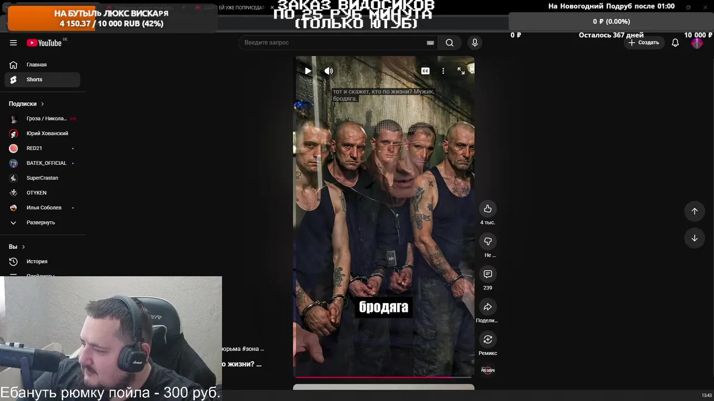Expand the Вы section header
The height and width of the screenshot is (401, 714).
[x=17, y=247]
